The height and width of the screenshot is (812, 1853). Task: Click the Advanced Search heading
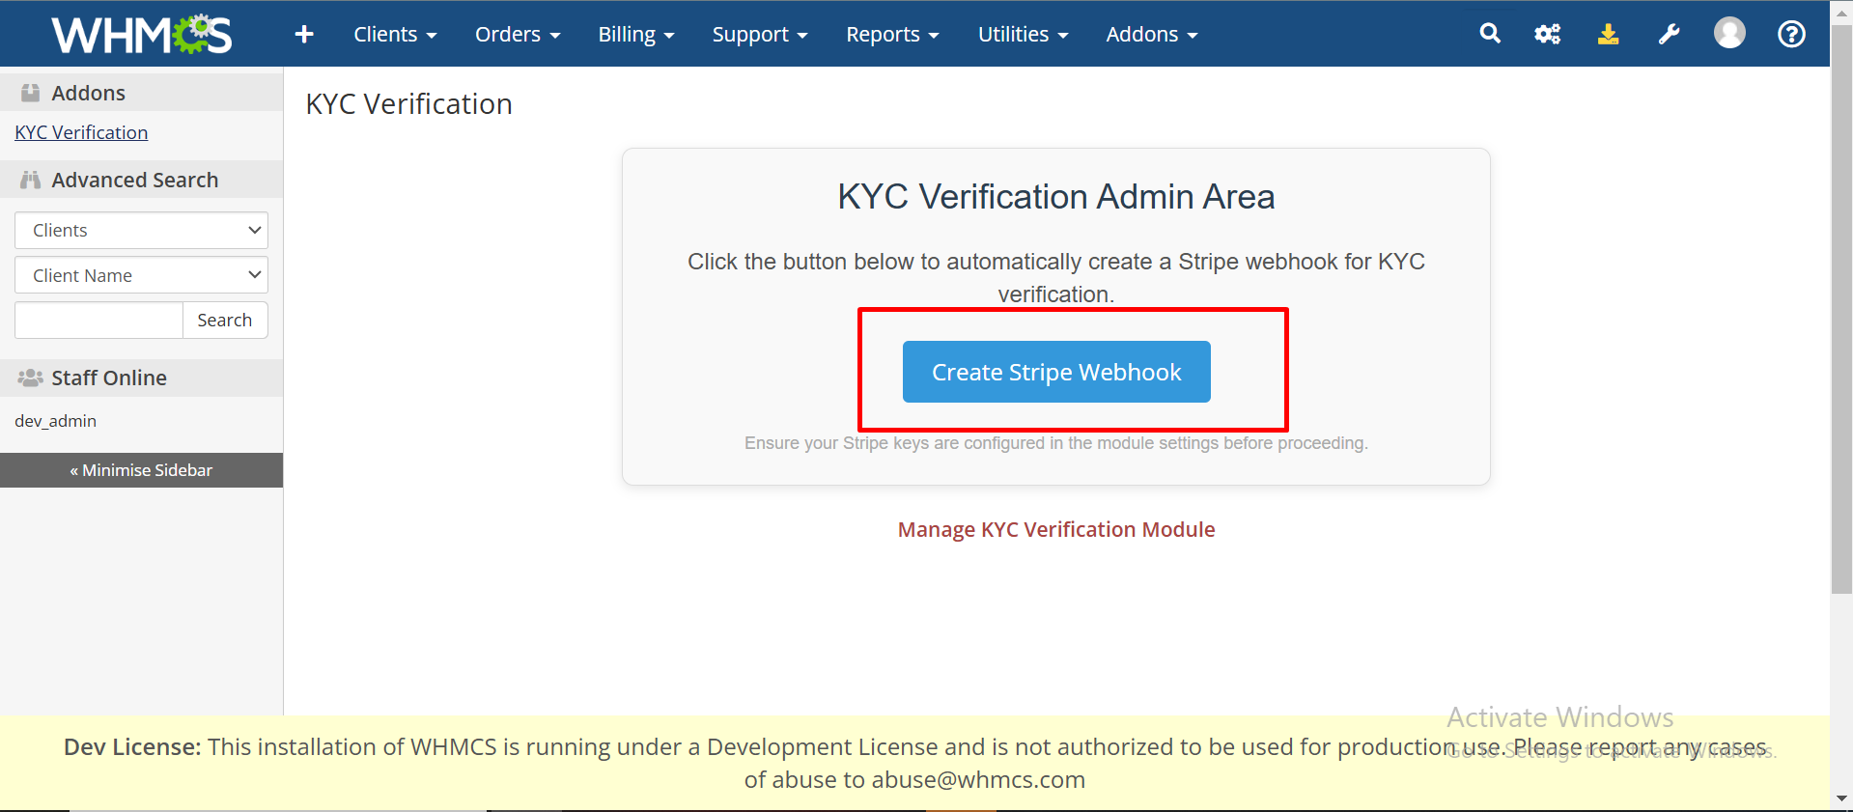coord(135,180)
